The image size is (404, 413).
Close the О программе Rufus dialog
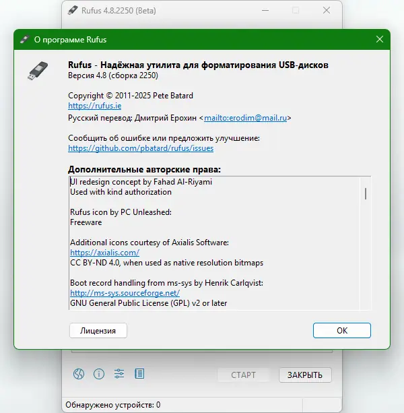(380, 39)
